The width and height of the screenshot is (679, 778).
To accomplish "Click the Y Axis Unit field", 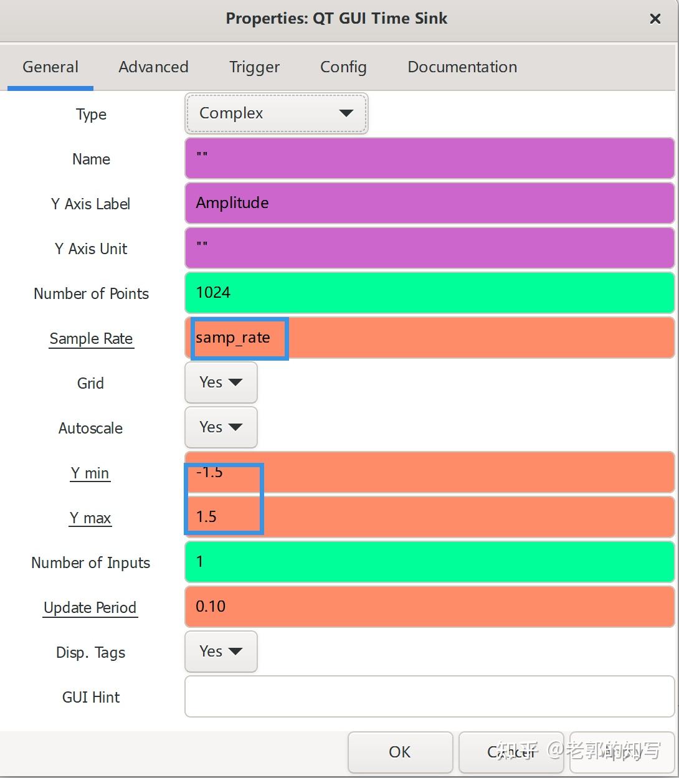I will click(x=430, y=248).
